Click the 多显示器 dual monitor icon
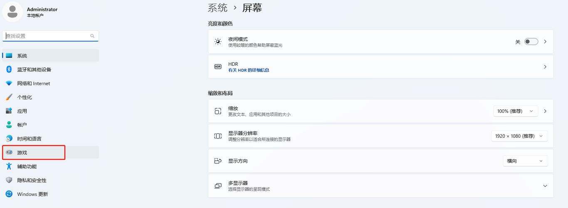 [x=218, y=186]
